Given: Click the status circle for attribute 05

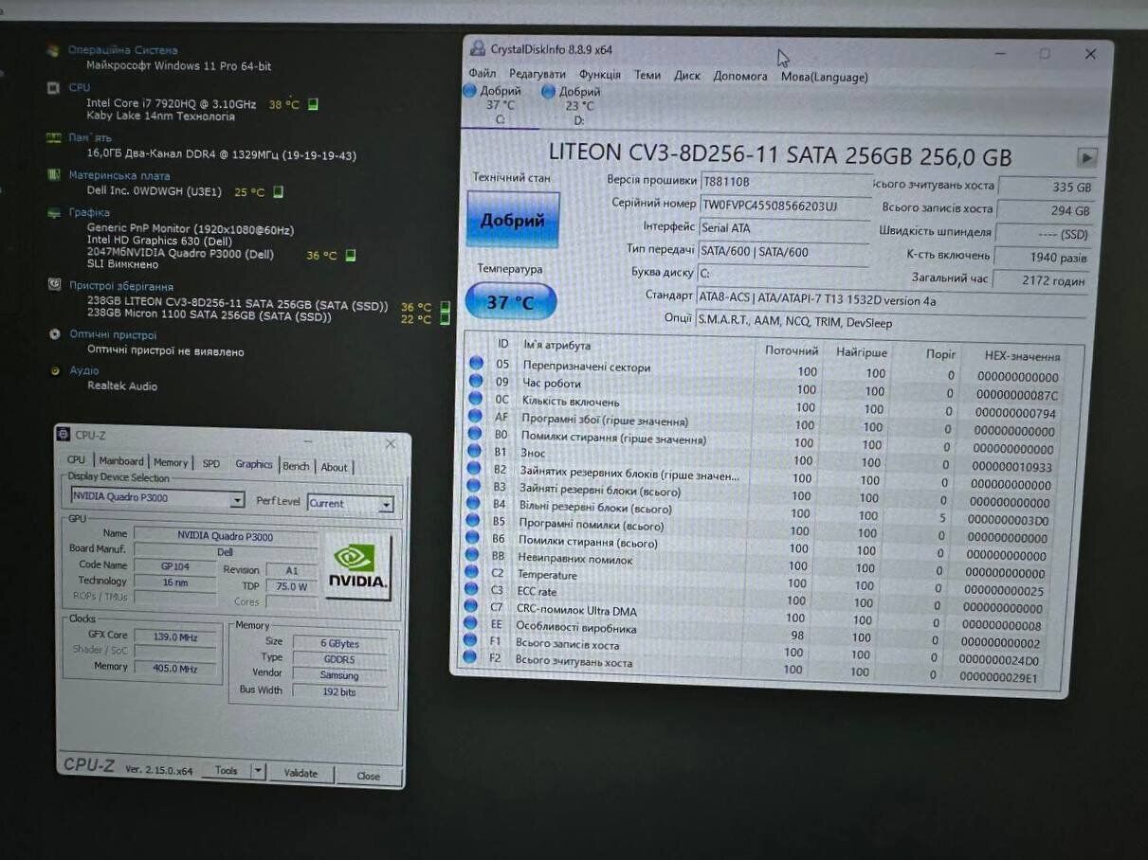Looking at the screenshot, I should (x=475, y=363).
